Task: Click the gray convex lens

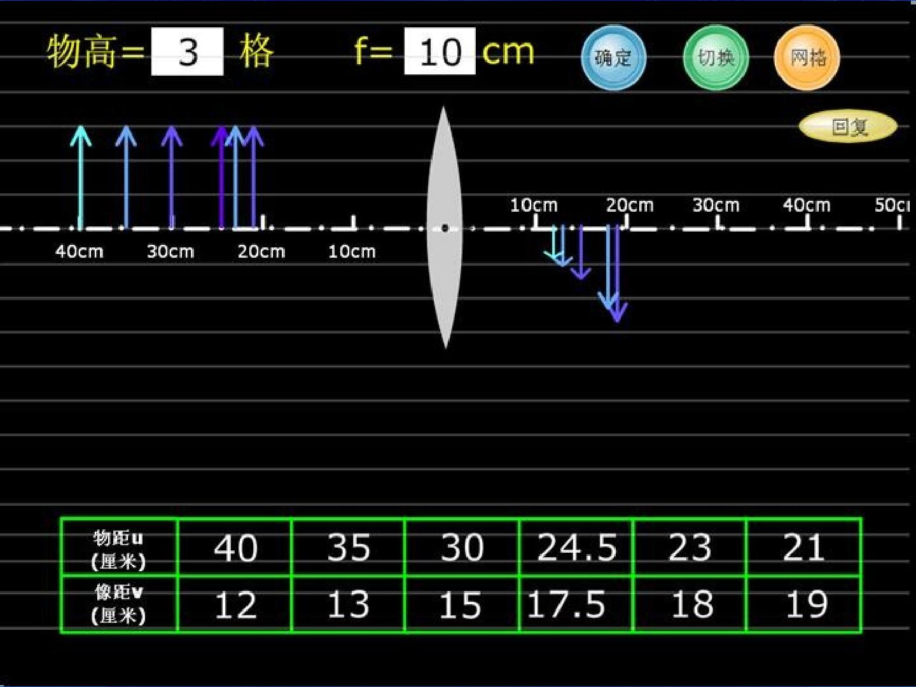Action: pos(445,227)
